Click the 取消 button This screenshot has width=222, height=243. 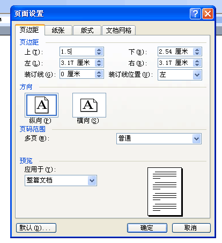click(191, 228)
